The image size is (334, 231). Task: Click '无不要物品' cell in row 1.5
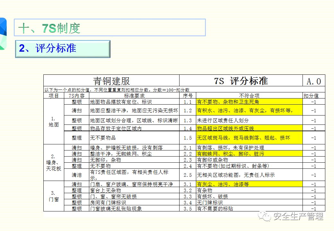(134, 138)
